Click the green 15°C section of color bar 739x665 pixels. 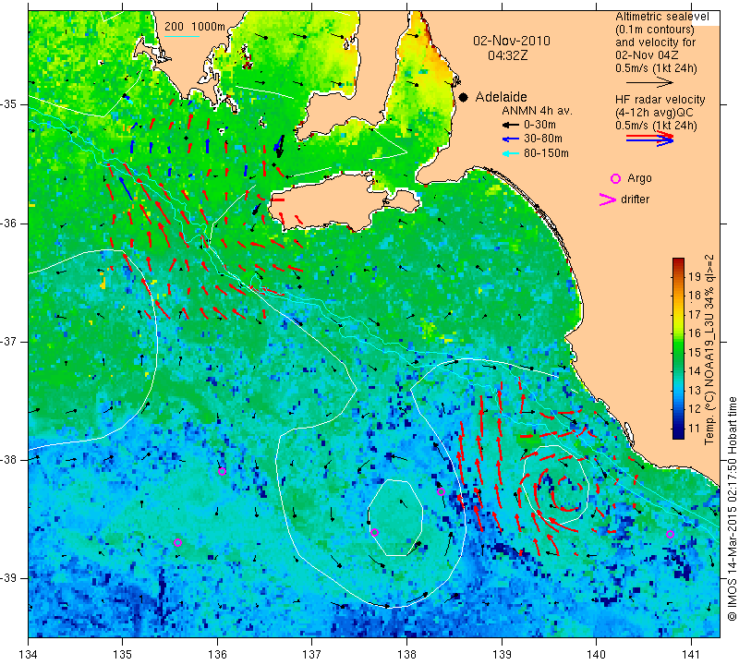coord(678,353)
